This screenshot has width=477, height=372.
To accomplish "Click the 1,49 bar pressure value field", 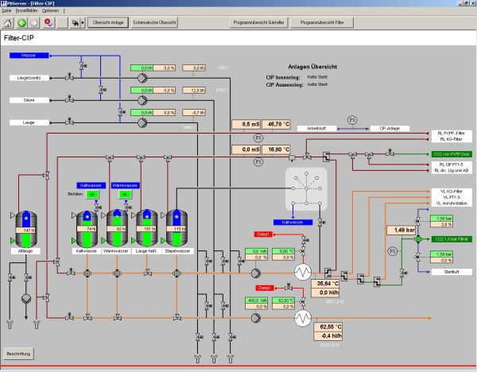I will coord(402,230).
